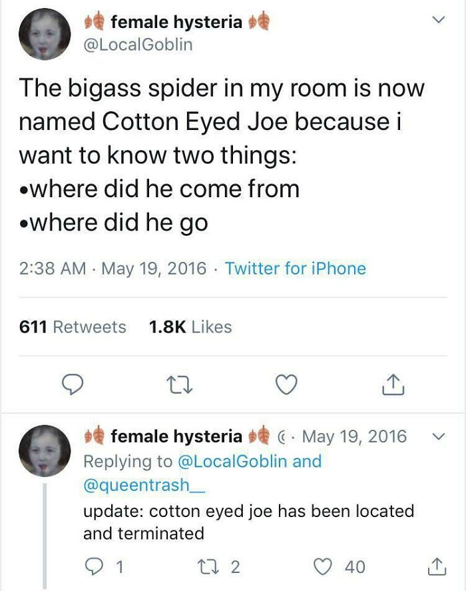Viewport: 466px width, 591px height.
Task: Reply to the main spider tweet
Action: [x=73, y=384]
